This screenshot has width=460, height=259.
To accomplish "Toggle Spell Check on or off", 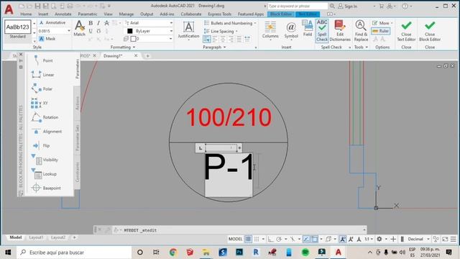I will point(322,30).
